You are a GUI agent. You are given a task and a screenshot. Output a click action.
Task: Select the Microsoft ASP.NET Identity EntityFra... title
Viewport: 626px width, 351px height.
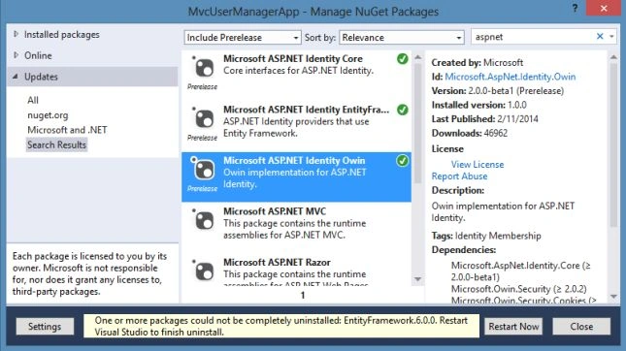[306, 110]
